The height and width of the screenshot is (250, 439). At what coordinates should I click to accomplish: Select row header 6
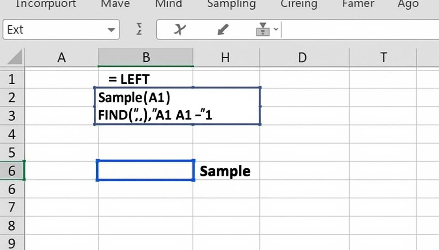12,171
